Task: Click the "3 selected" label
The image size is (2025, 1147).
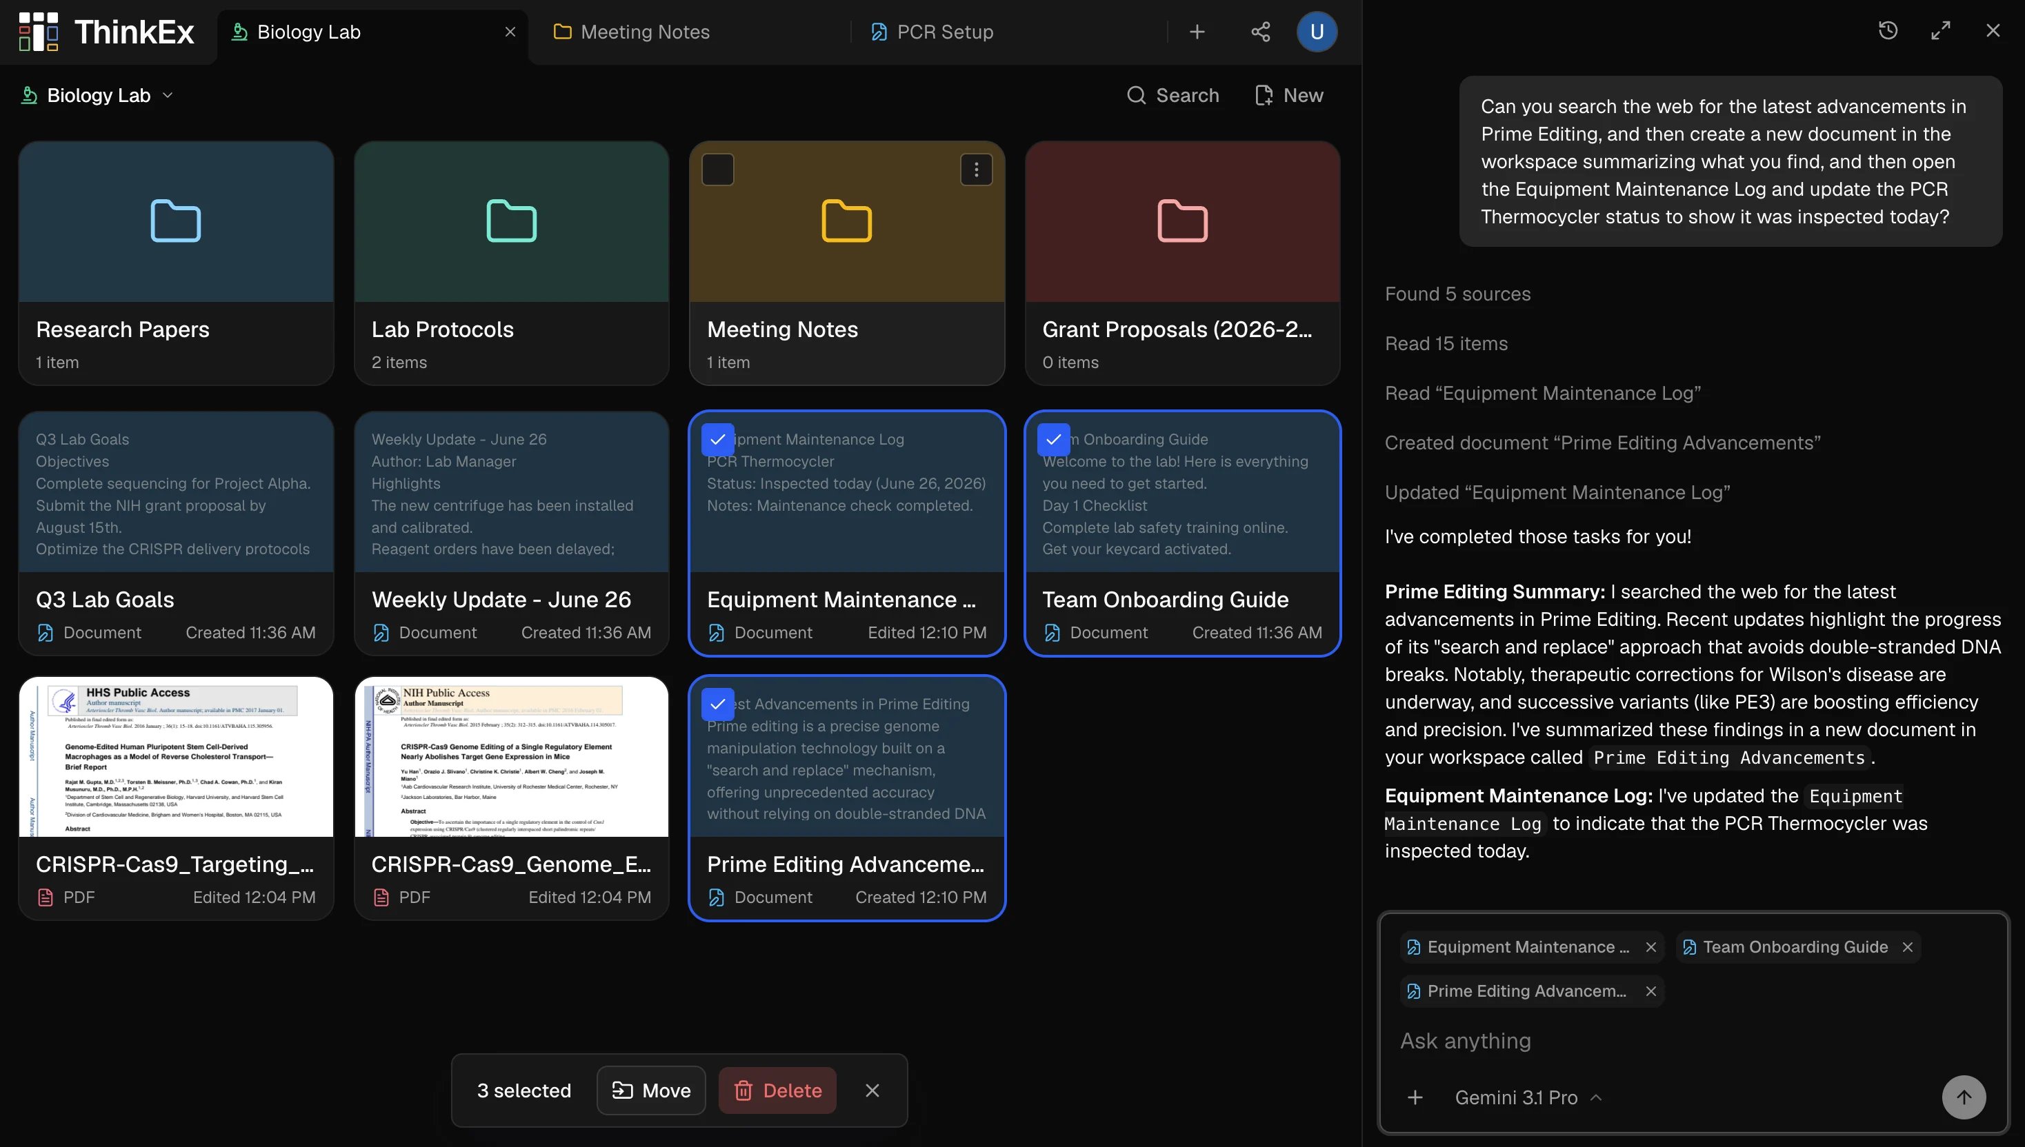Action: (x=523, y=1090)
